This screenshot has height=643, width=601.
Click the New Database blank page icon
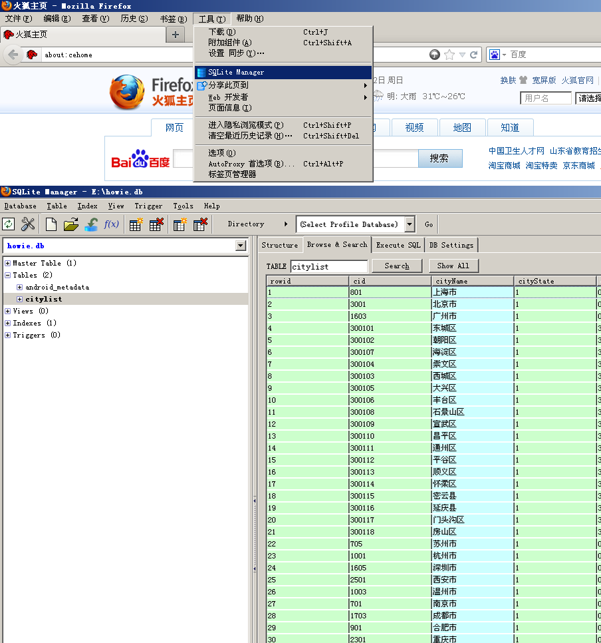(51, 224)
